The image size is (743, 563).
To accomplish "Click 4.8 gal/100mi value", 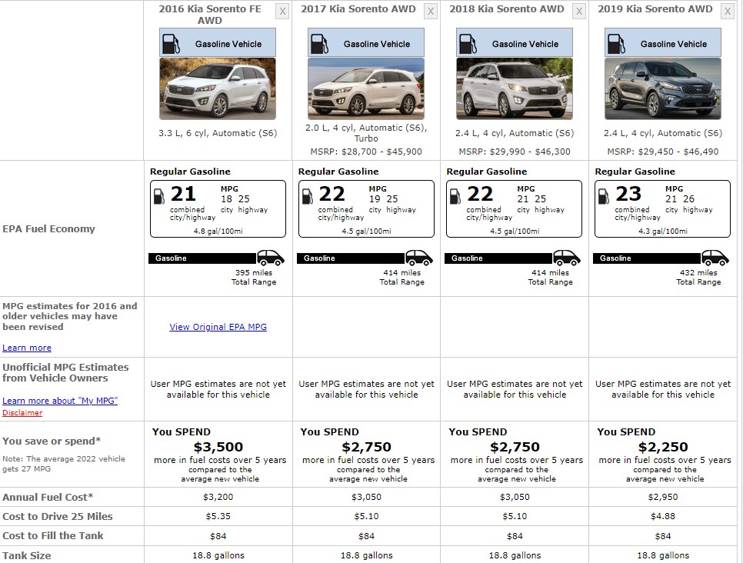I will pos(218,232).
